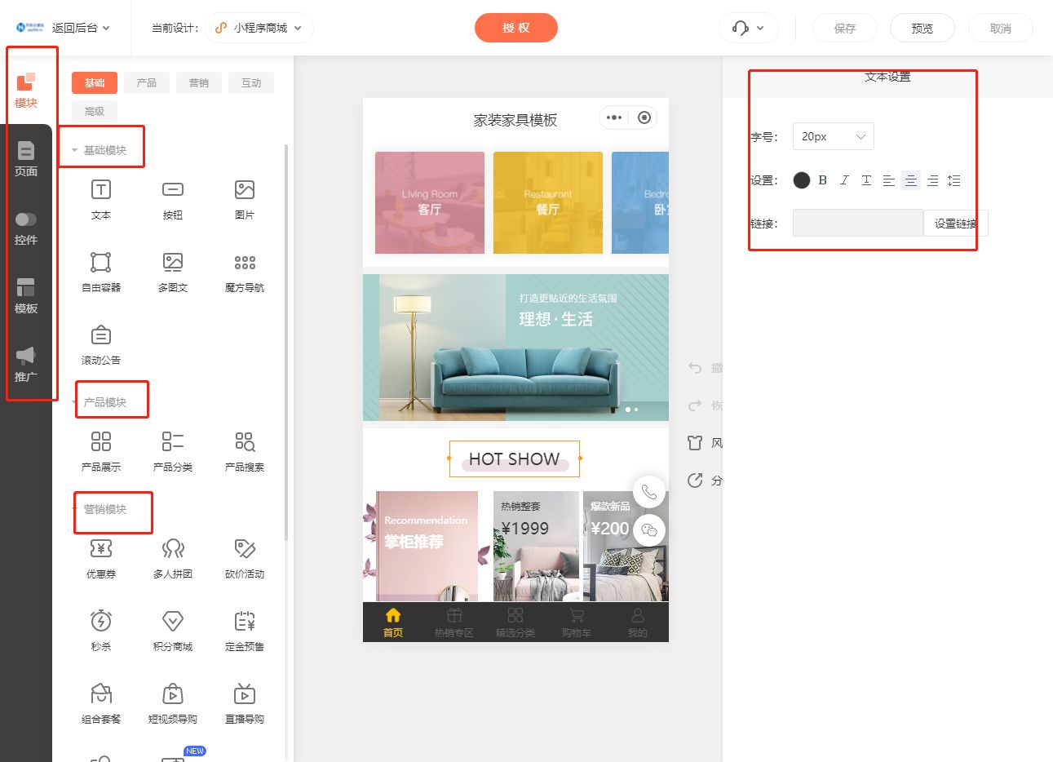
Task: Select the 图片 image module
Action: (x=245, y=199)
